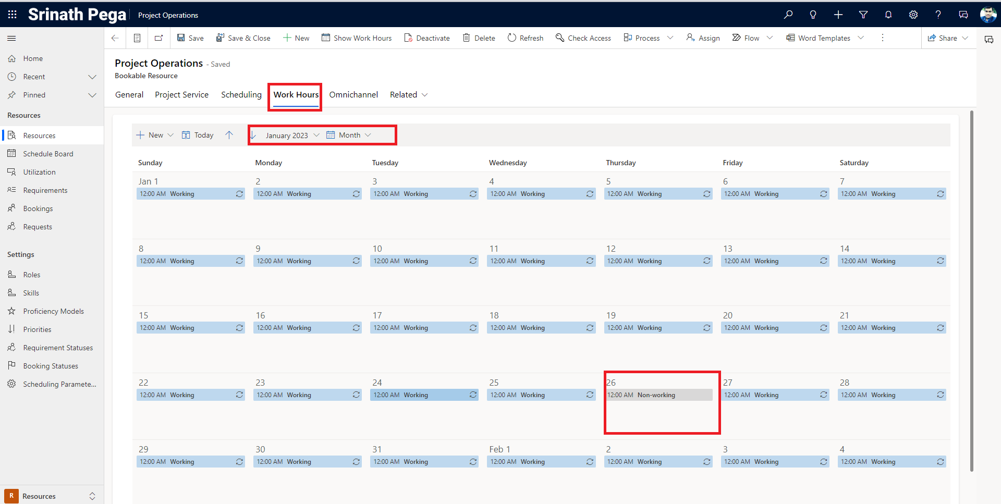1001x504 pixels.
Task: Open the Month view dropdown
Action: [349, 135]
